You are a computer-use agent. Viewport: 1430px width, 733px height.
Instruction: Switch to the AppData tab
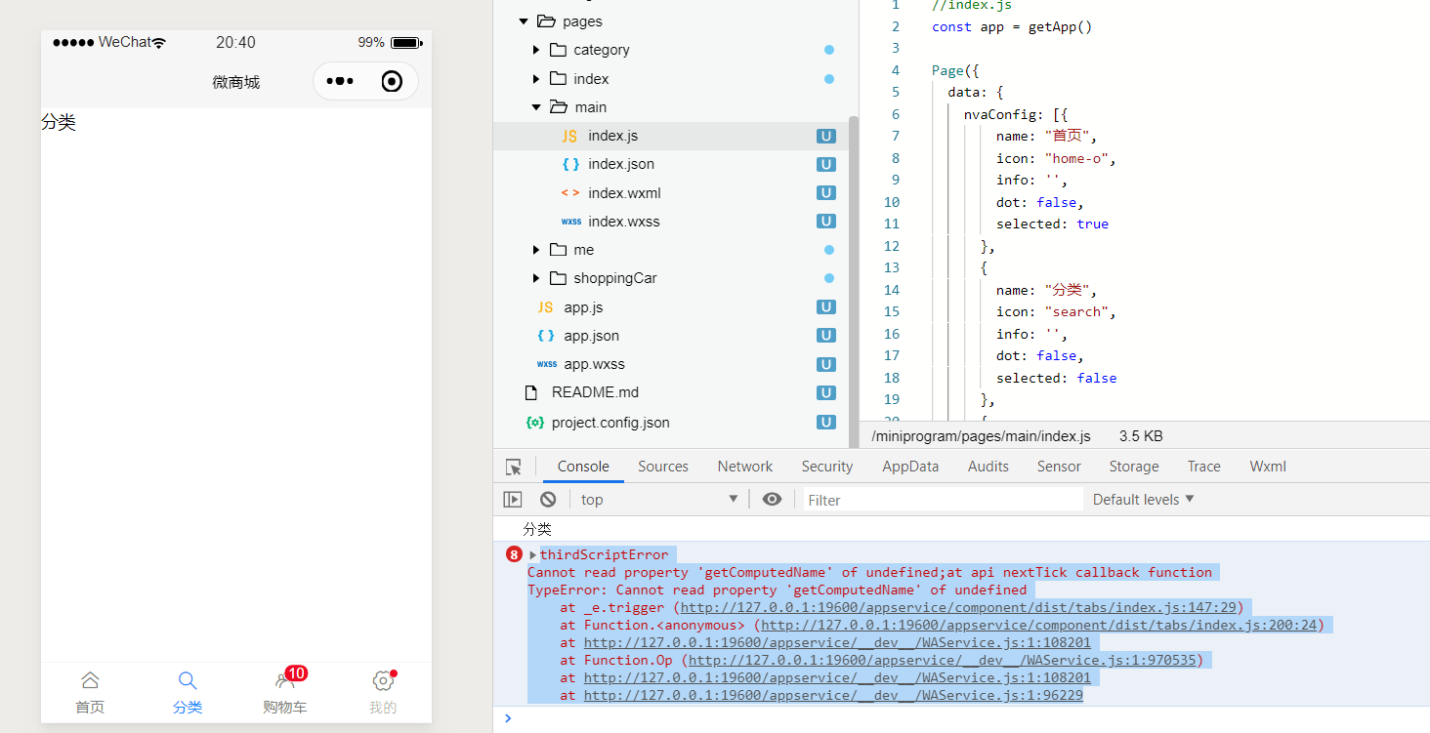coord(910,467)
